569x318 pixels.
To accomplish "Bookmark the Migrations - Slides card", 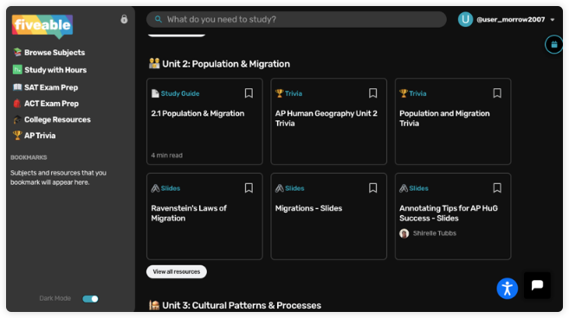I will pos(372,188).
